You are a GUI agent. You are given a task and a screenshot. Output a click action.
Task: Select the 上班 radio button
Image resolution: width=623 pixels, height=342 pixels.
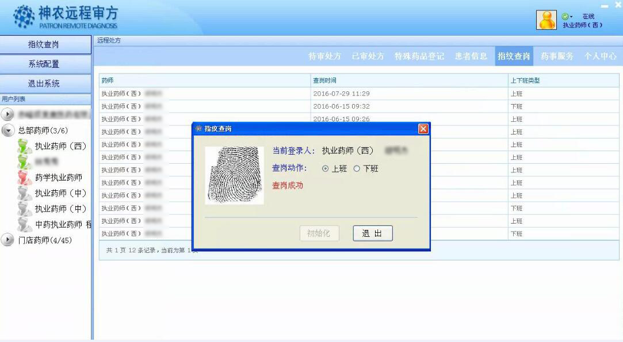click(x=326, y=169)
